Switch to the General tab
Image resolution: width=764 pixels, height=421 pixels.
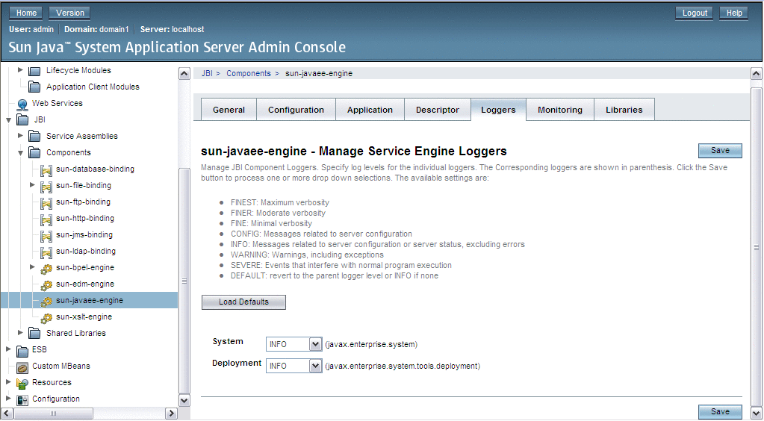click(x=229, y=110)
